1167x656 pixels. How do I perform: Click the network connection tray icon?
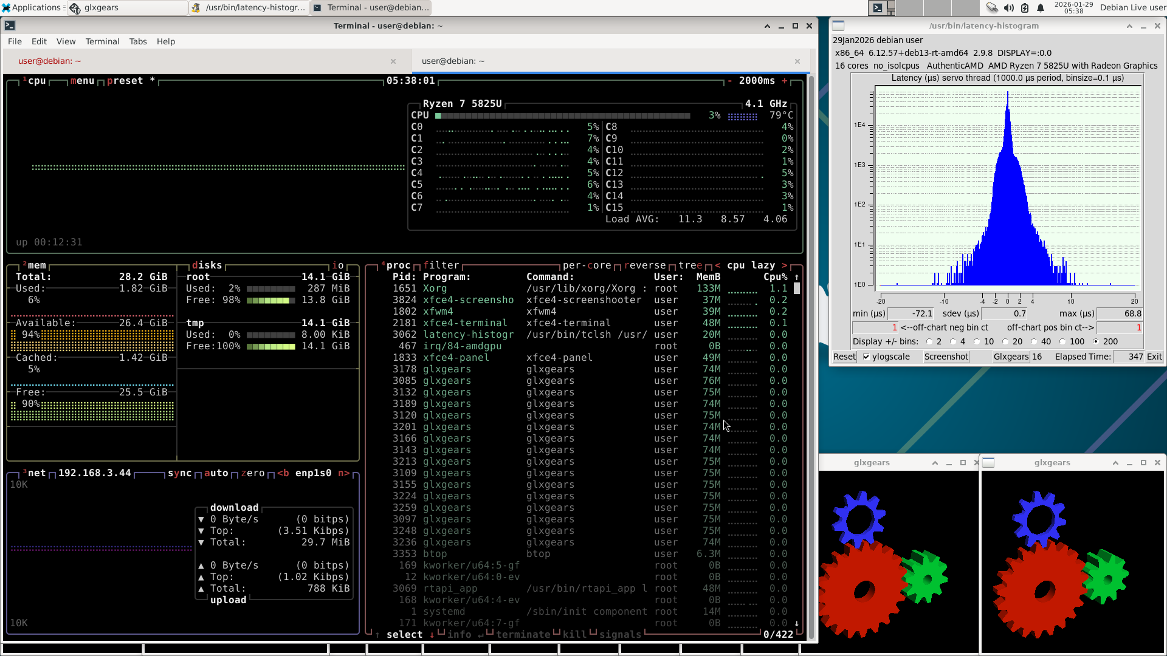click(992, 8)
